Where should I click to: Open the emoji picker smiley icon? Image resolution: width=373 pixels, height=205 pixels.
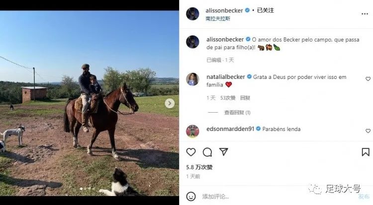click(x=191, y=197)
